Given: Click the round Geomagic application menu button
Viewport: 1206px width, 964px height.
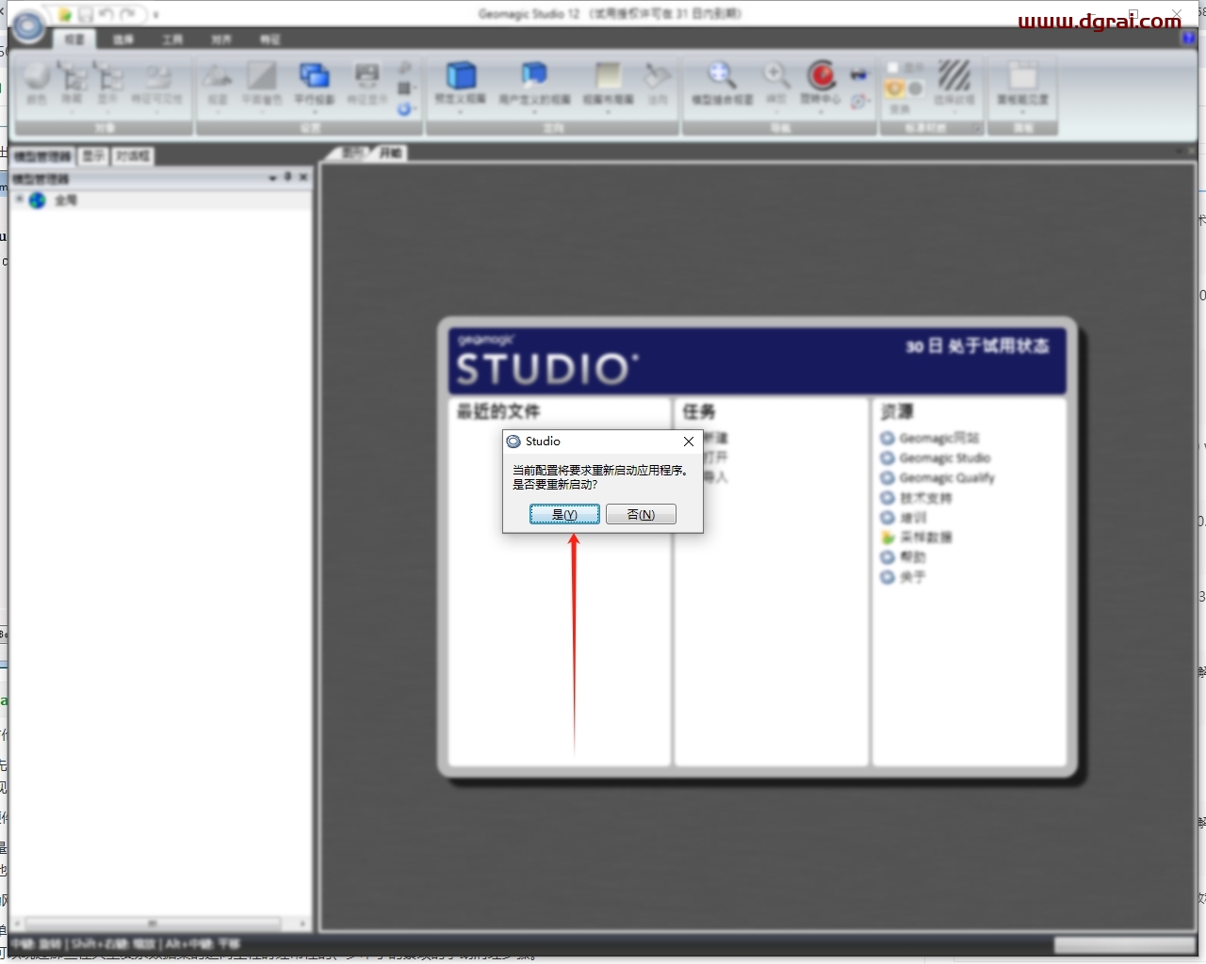Looking at the screenshot, I should click(x=28, y=26).
